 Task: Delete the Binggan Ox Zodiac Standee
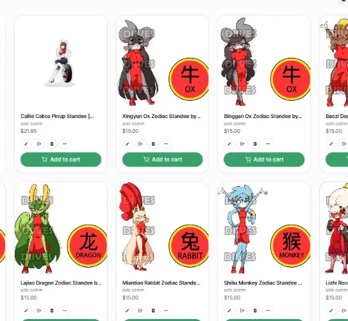click(255, 144)
